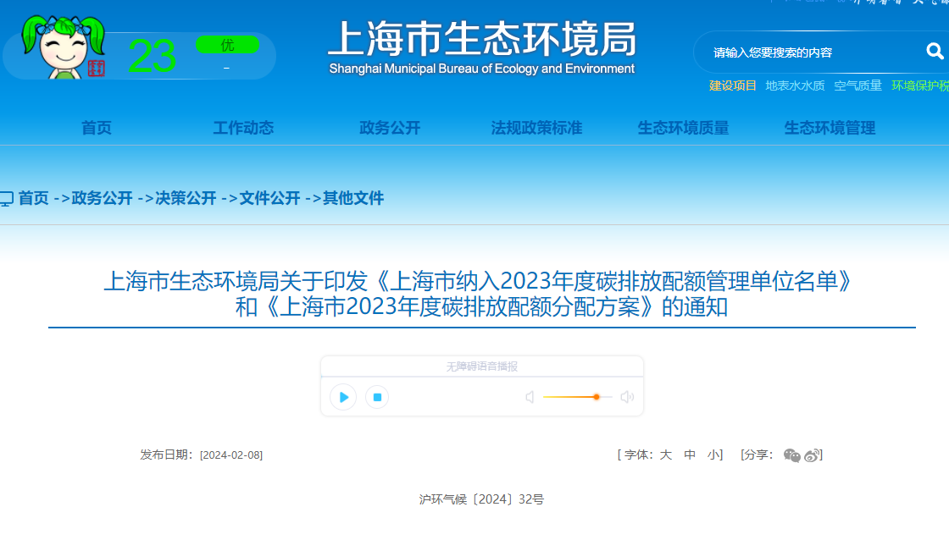Open the 法规政策标准 menu
The width and height of the screenshot is (949, 540).
pos(536,127)
